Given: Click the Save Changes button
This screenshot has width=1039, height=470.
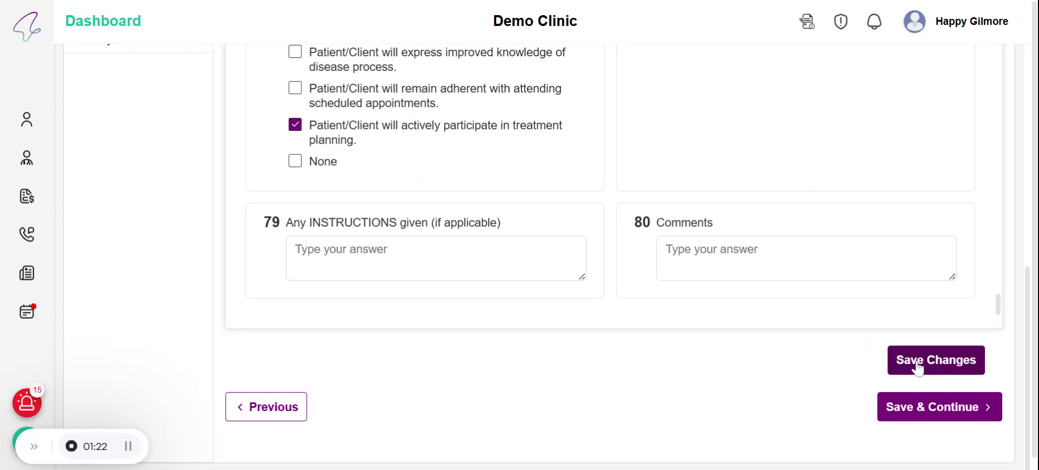Looking at the screenshot, I should [x=936, y=360].
